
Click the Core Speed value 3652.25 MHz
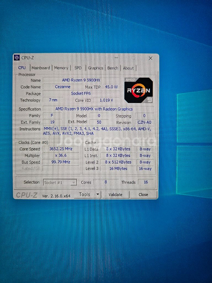tap(61, 149)
